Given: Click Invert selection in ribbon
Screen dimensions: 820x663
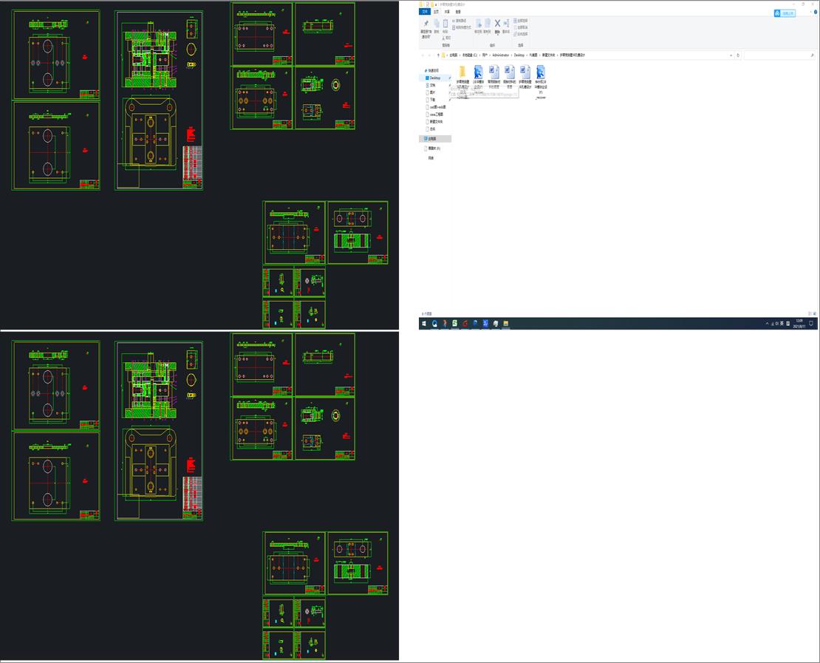Looking at the screenshot, I should click(521, 34).
